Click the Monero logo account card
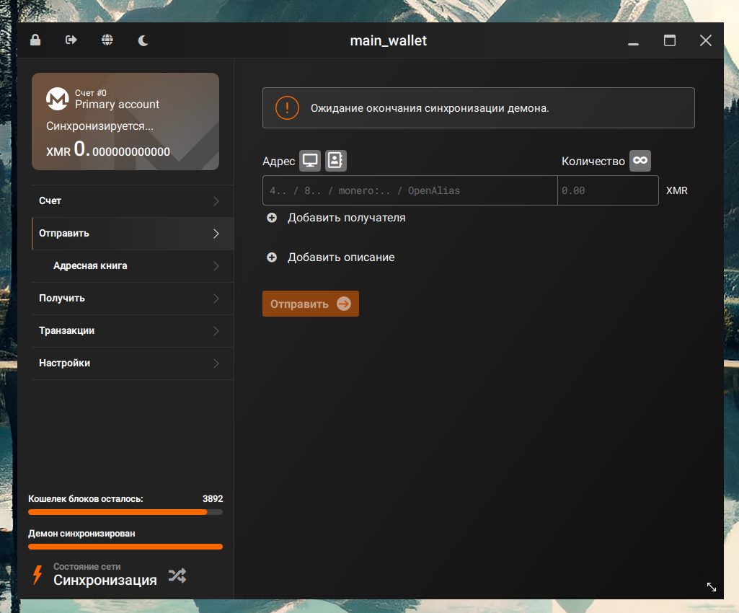 (57, 99)
